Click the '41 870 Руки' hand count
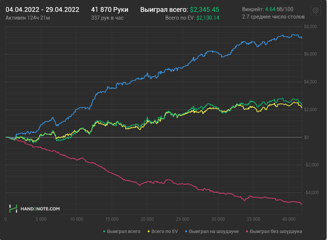This screenshot has height=240, width=327. 110,10
